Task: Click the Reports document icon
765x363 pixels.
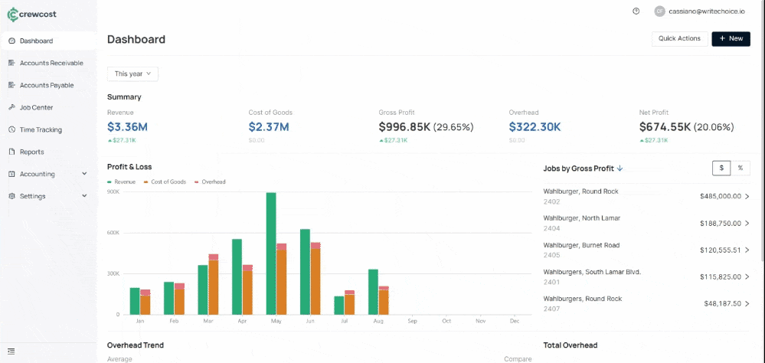Action: pyautogui.click(x=11, y=152)
